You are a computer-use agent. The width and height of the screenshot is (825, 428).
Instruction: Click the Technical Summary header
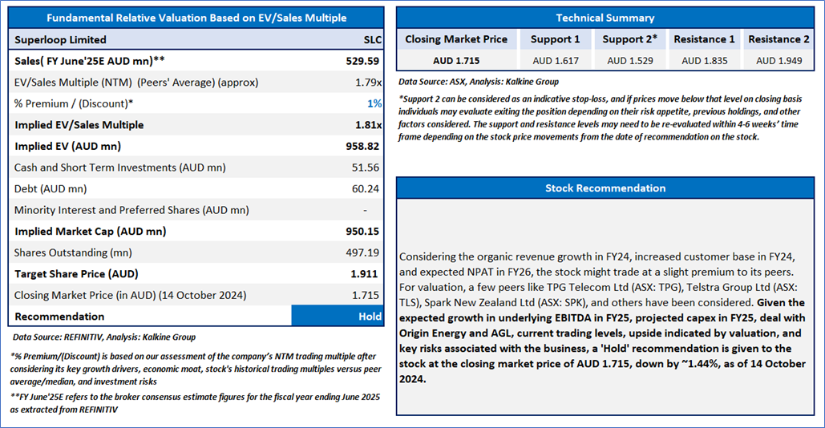pyautogui.click(x=605, y=18)
